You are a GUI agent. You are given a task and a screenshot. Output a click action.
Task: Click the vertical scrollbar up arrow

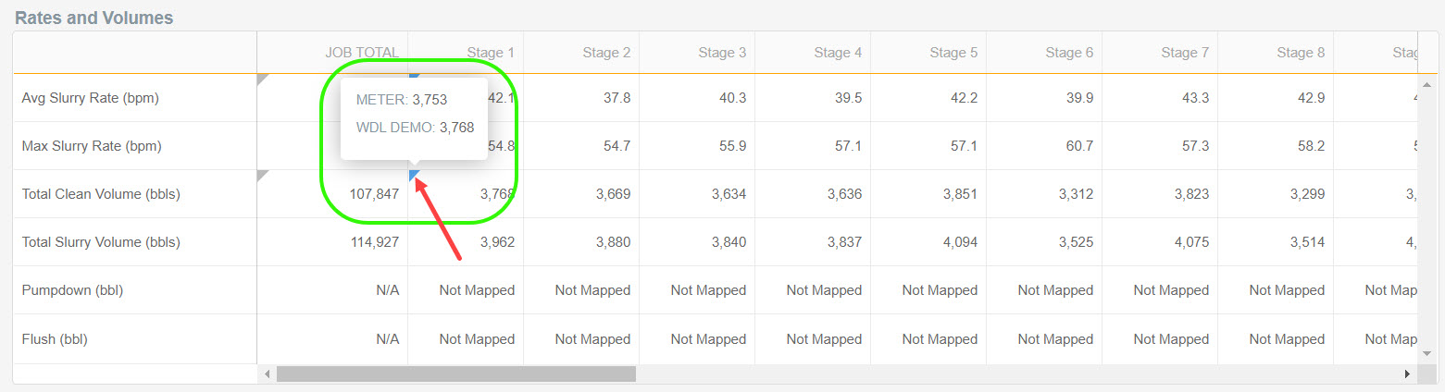point(1426,85)
